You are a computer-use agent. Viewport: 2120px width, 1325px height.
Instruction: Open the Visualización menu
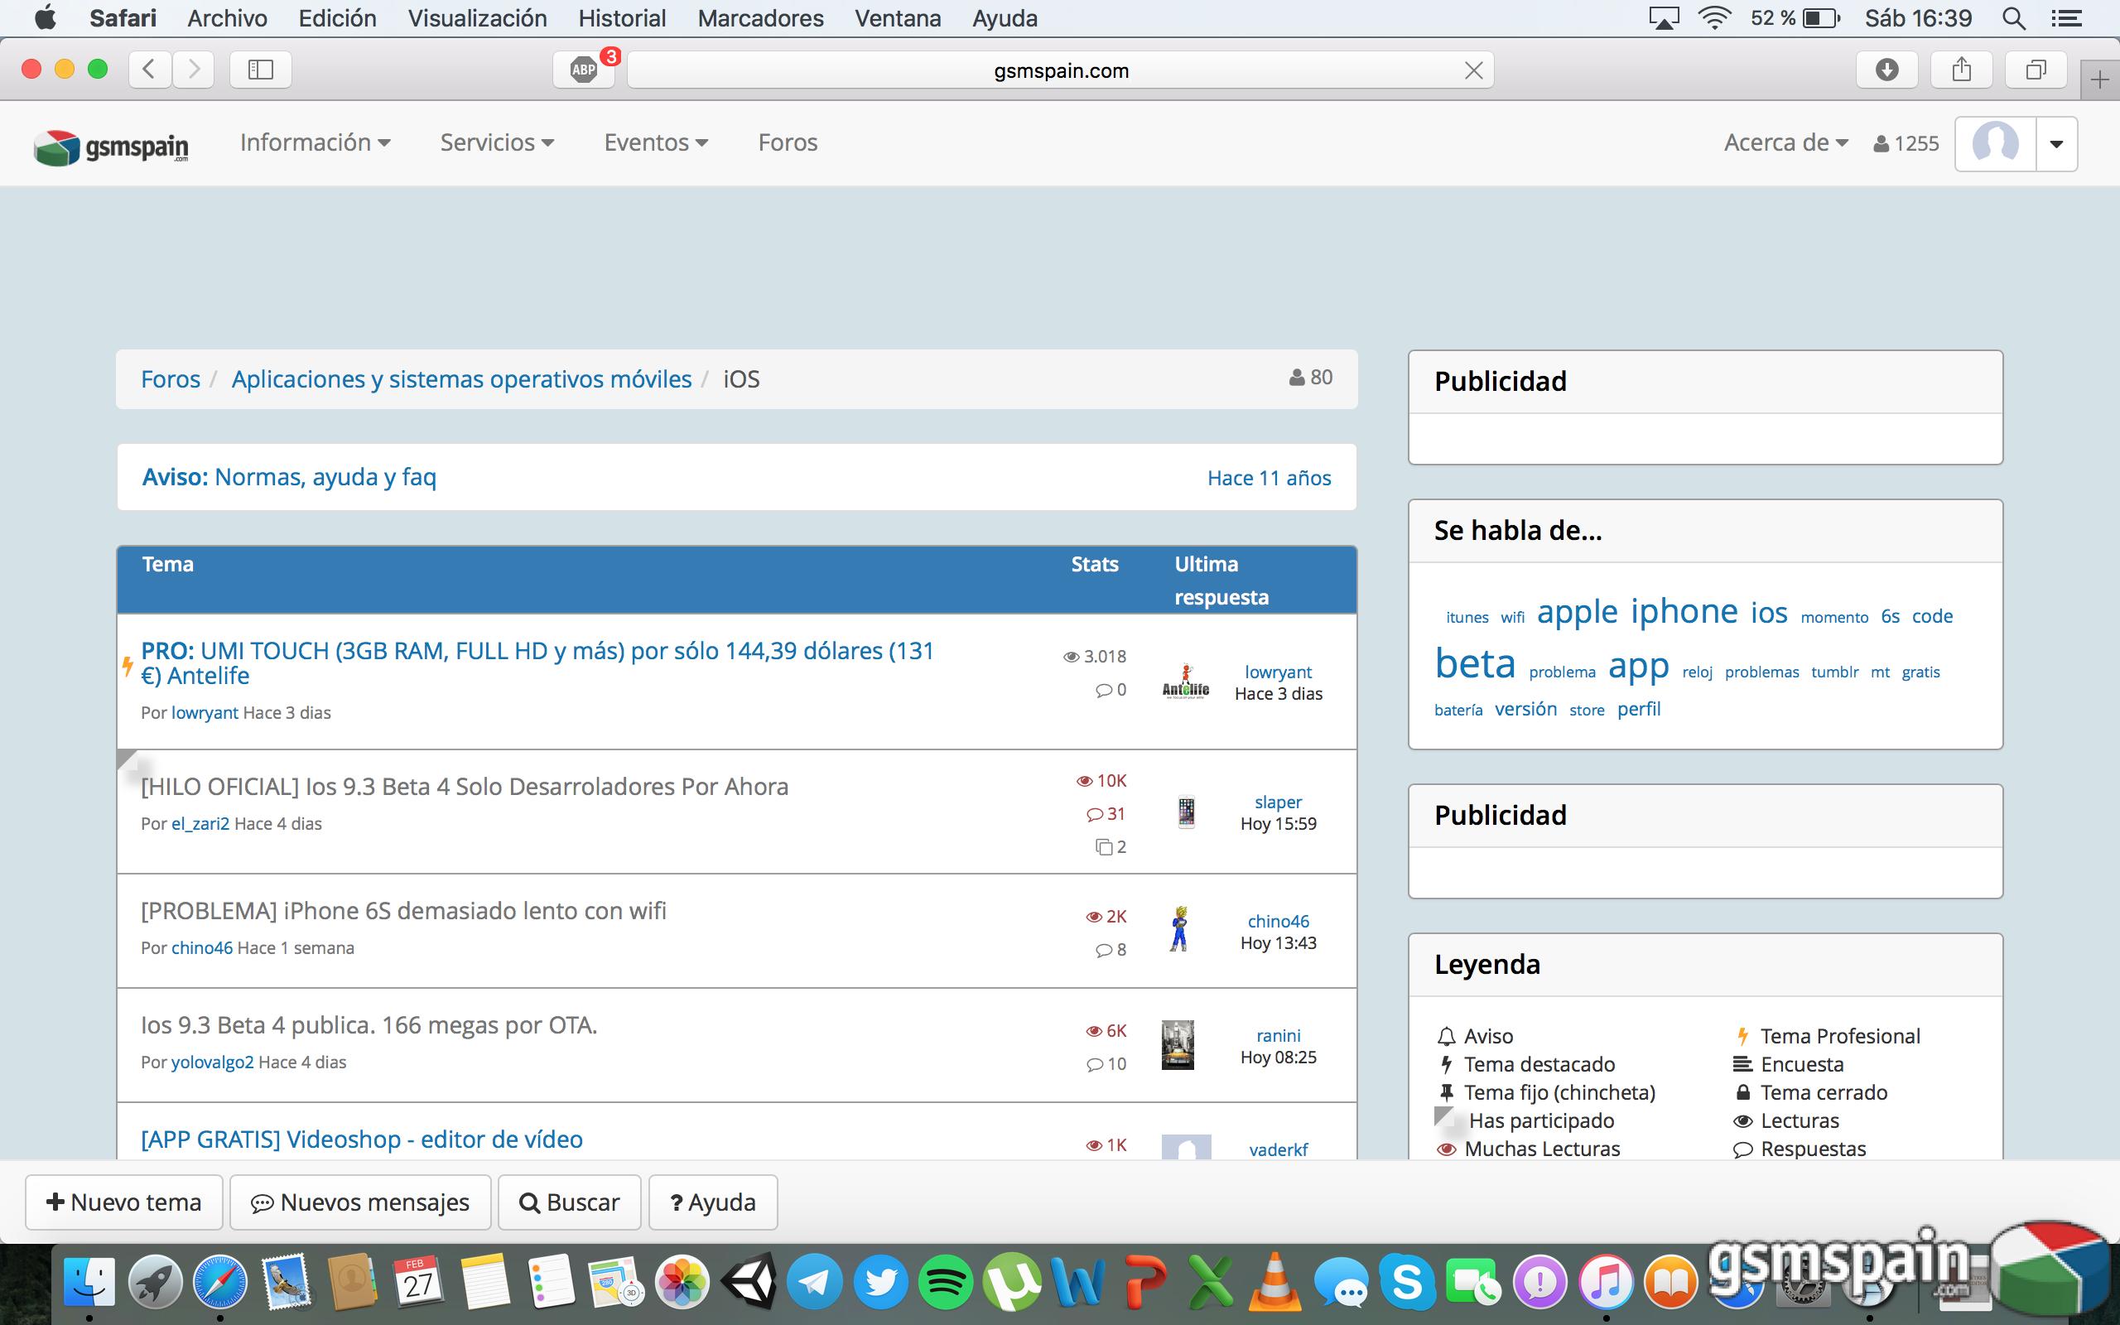[x=478, y=18]
